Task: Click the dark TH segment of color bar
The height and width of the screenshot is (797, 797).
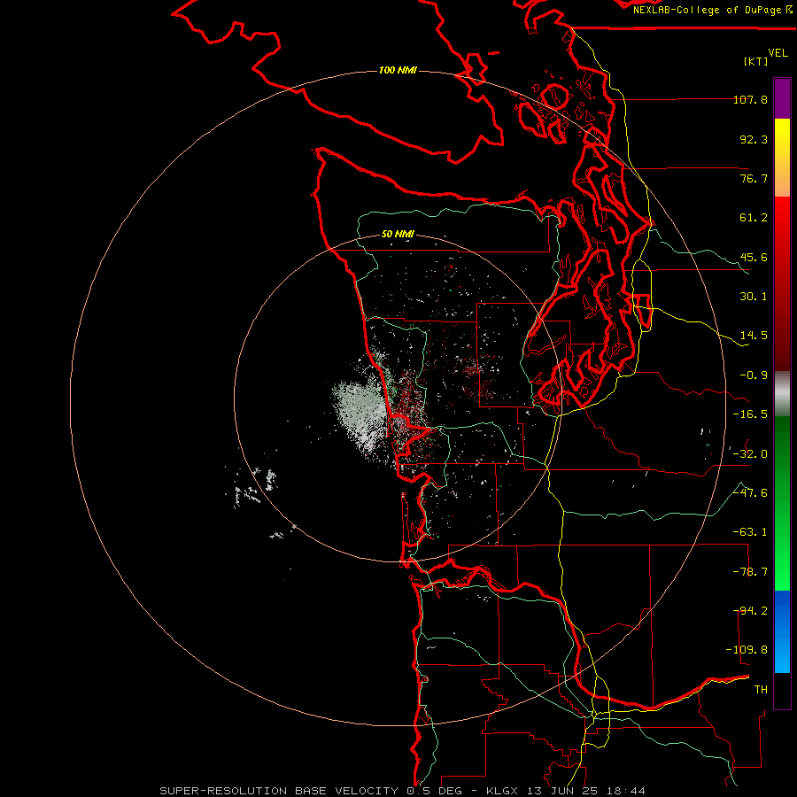Action: coord(782,690)
